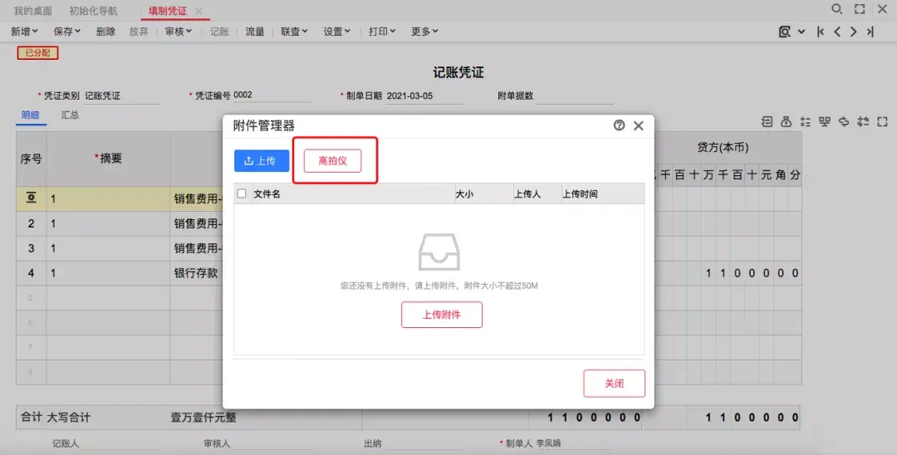Click the 上传附件 button
The width and height of the screenshot is (897, 455).
tap(442, 315)
